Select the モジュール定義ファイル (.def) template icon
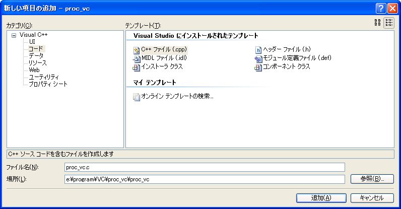The height and width of the screenshot is (209, 401). point(258,59)
